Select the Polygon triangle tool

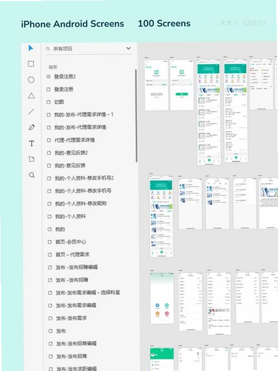point(31,95)
